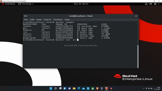The height and width of the screenshot is (91, 162).
Task: Open File Explorer from the taskbar
Action: coord(74,88)
